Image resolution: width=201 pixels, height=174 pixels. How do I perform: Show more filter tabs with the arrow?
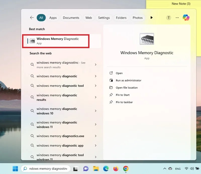(x=152, y=18)
